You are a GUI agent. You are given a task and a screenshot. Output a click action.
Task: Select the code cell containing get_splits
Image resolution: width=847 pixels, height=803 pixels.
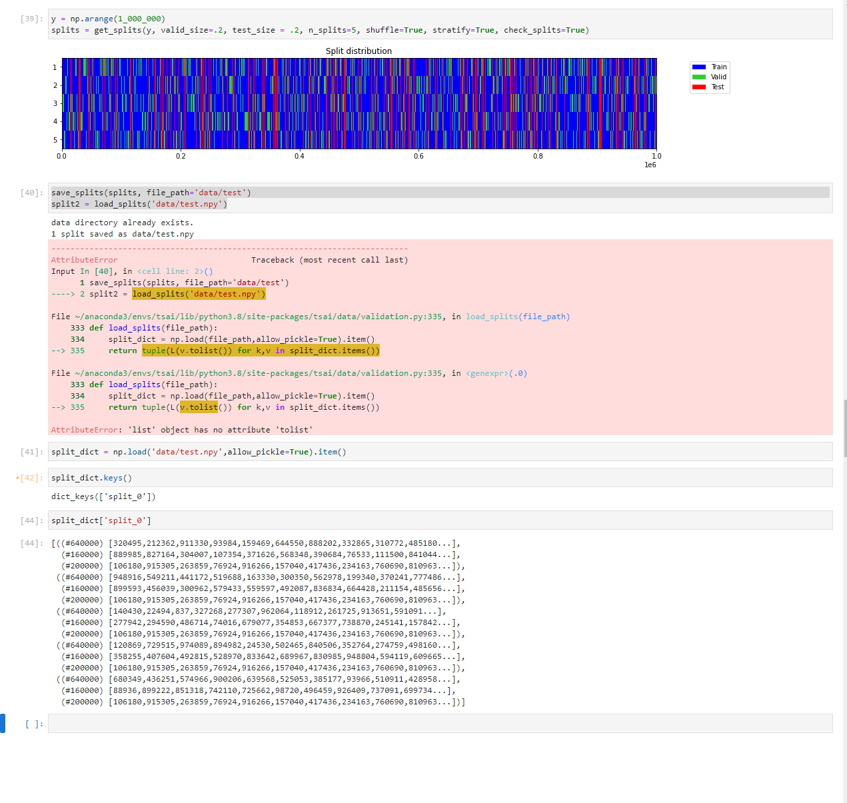click(x=267, y=30)
